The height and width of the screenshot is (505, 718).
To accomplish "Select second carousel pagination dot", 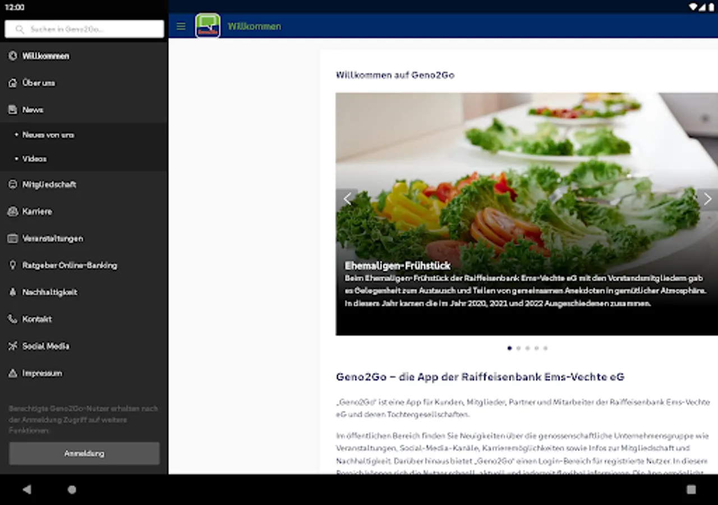I will (518, 348).
